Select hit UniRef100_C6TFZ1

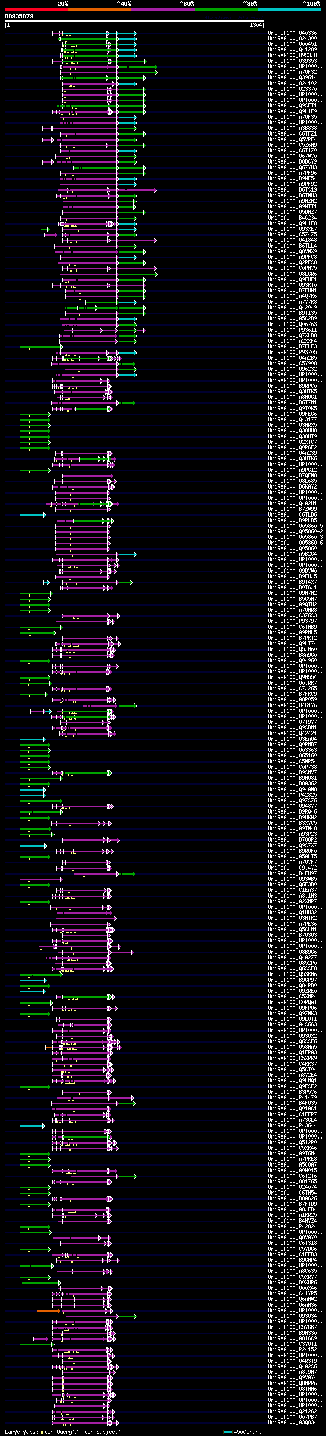coord(292,134)
